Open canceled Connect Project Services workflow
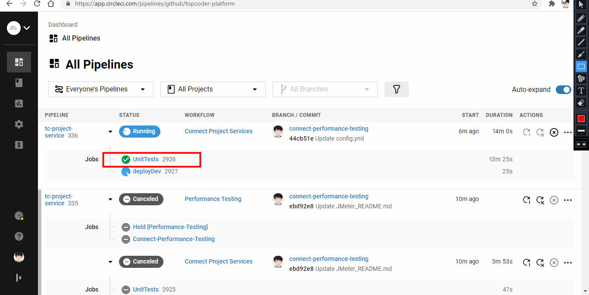 [x=219, y=261]
